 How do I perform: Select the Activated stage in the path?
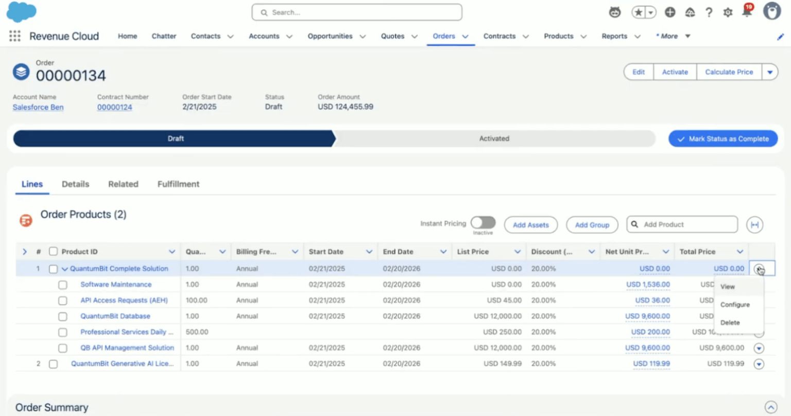point(494,138)
